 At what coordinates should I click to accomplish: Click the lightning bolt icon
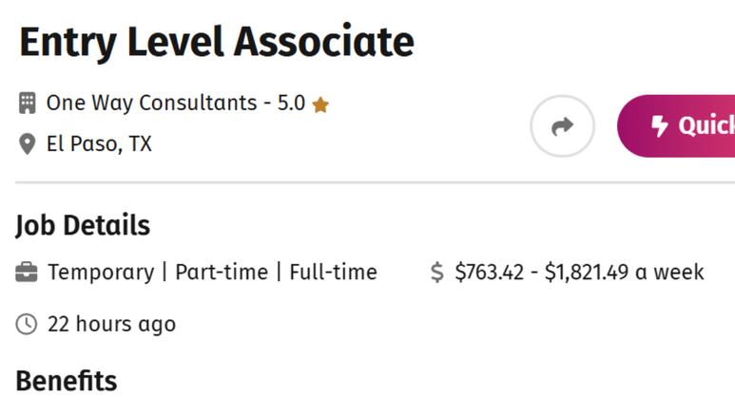660,126
